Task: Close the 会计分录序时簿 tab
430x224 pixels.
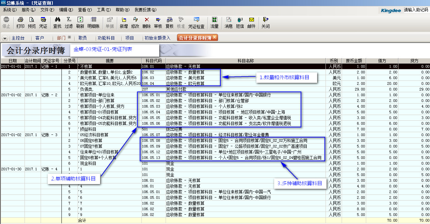Action: (x=215, y=38)
